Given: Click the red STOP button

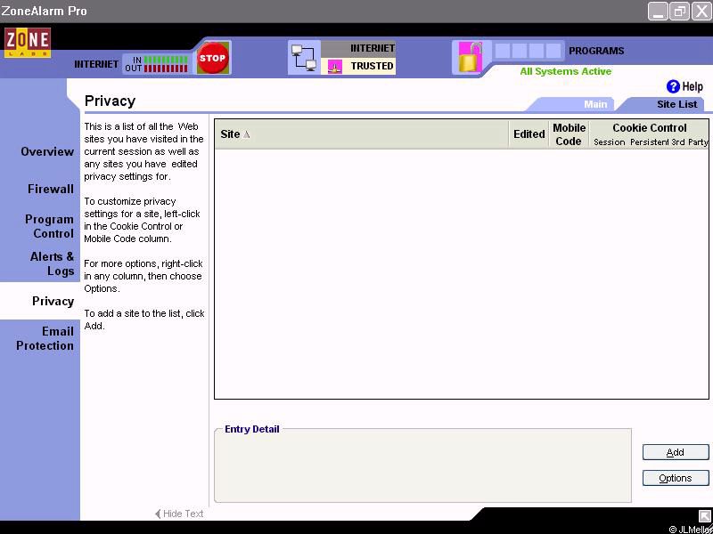Looking at the screenshot, I should [212, 58].
